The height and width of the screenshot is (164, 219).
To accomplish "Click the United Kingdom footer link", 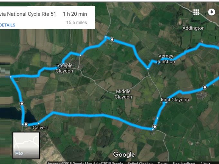I will [140, 163].
